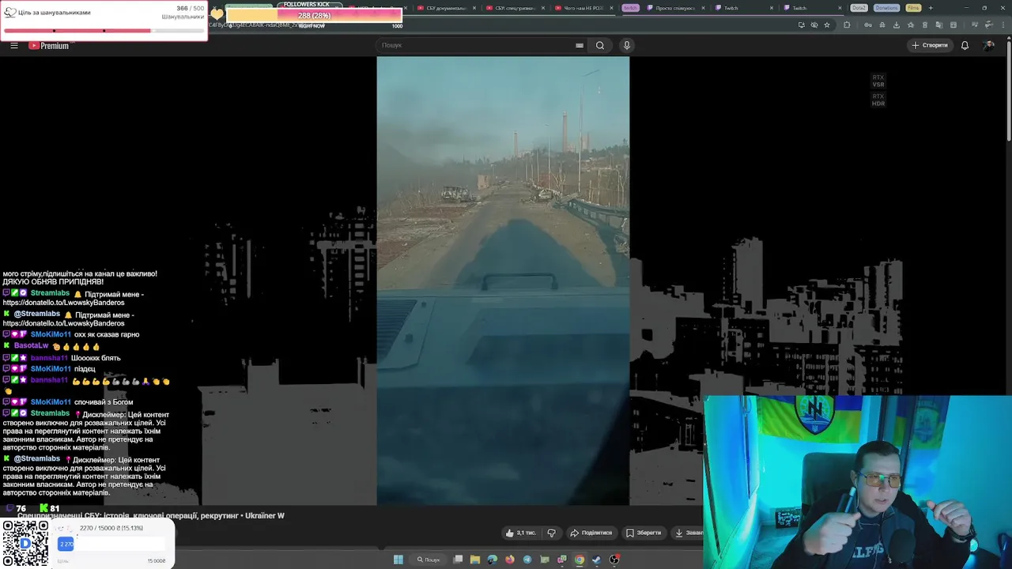The image size is (1012, 569).
Task: Click the donation QR code
Action: (x=25, y=542)
